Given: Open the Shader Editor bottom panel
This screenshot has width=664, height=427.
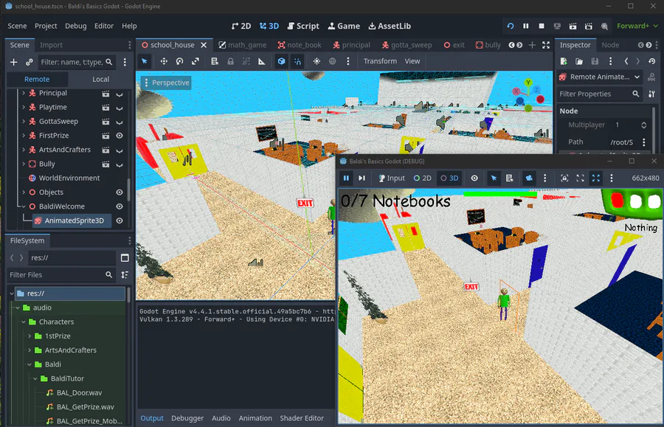Looking at the screenshot, I should click(302, 418).
